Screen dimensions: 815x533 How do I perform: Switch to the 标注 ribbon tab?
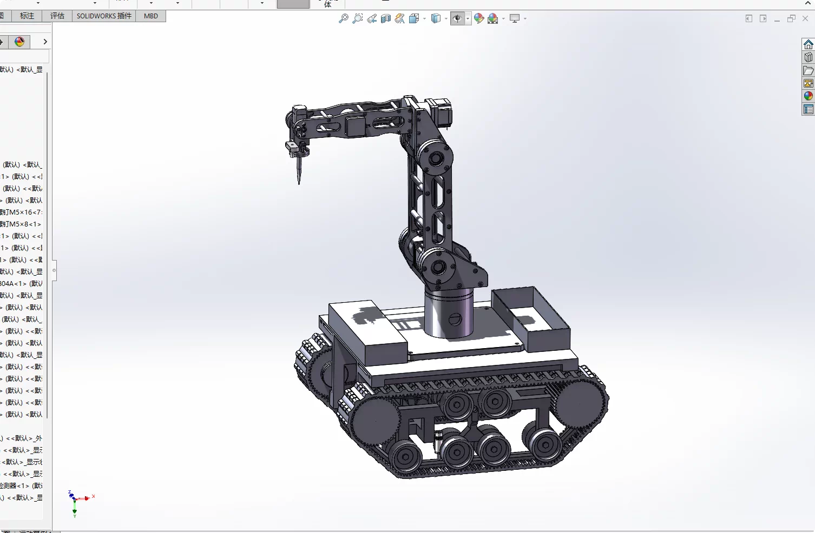[27, 16]
